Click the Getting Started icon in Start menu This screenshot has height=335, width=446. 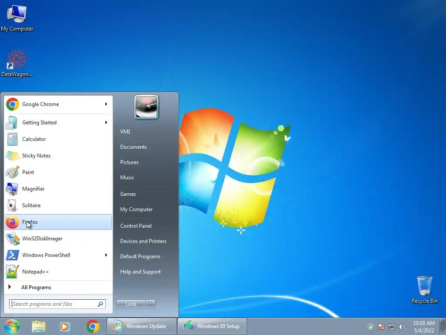tap(12, 123)
